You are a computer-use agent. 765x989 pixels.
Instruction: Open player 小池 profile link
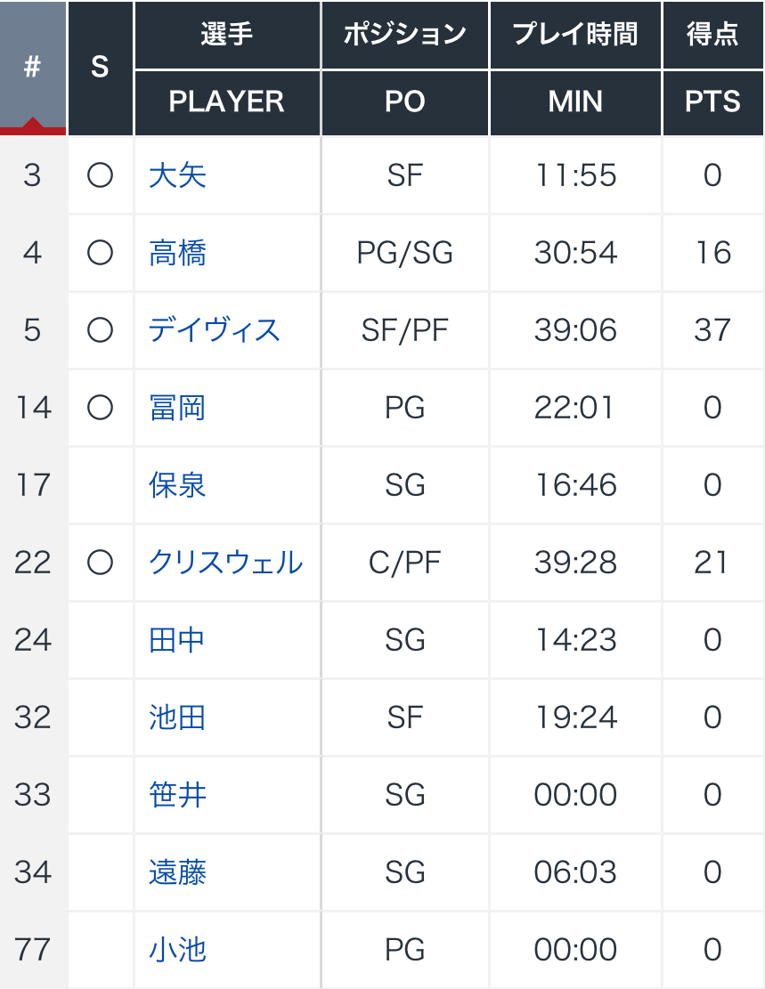pos(177,950)
